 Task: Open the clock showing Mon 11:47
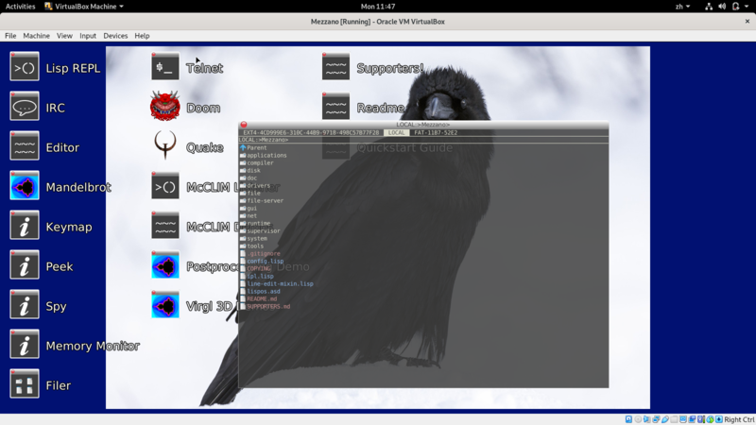(377, 7)
